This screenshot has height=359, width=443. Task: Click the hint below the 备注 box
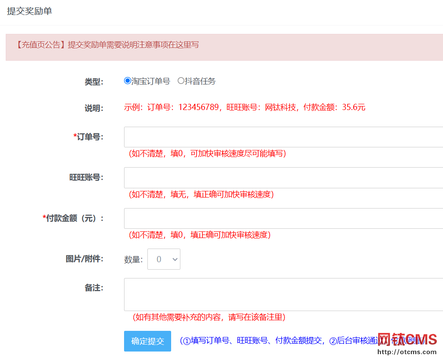pos(209,317)
